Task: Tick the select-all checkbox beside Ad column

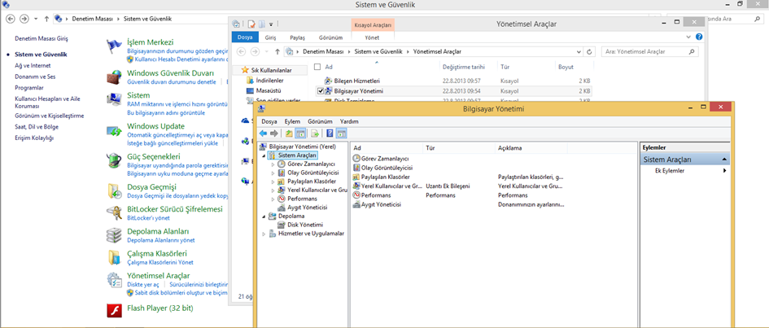Action: pyautogui.click(x=317, y=67)
